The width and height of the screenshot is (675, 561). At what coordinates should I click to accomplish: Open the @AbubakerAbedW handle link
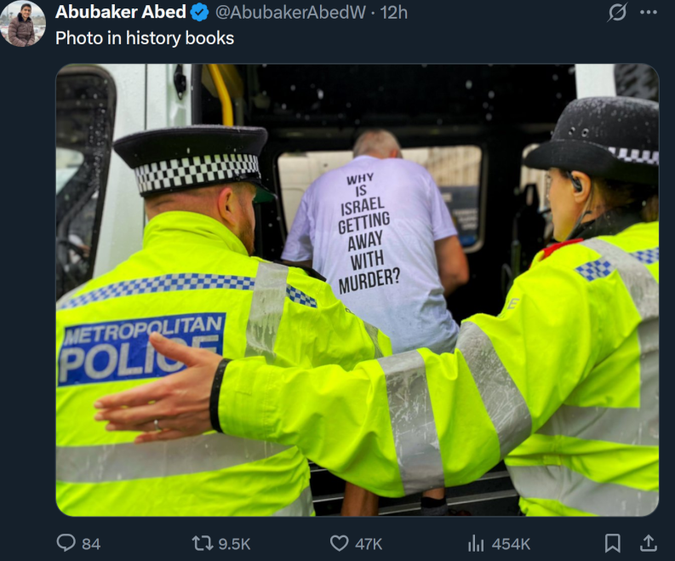tap(290, 13)
